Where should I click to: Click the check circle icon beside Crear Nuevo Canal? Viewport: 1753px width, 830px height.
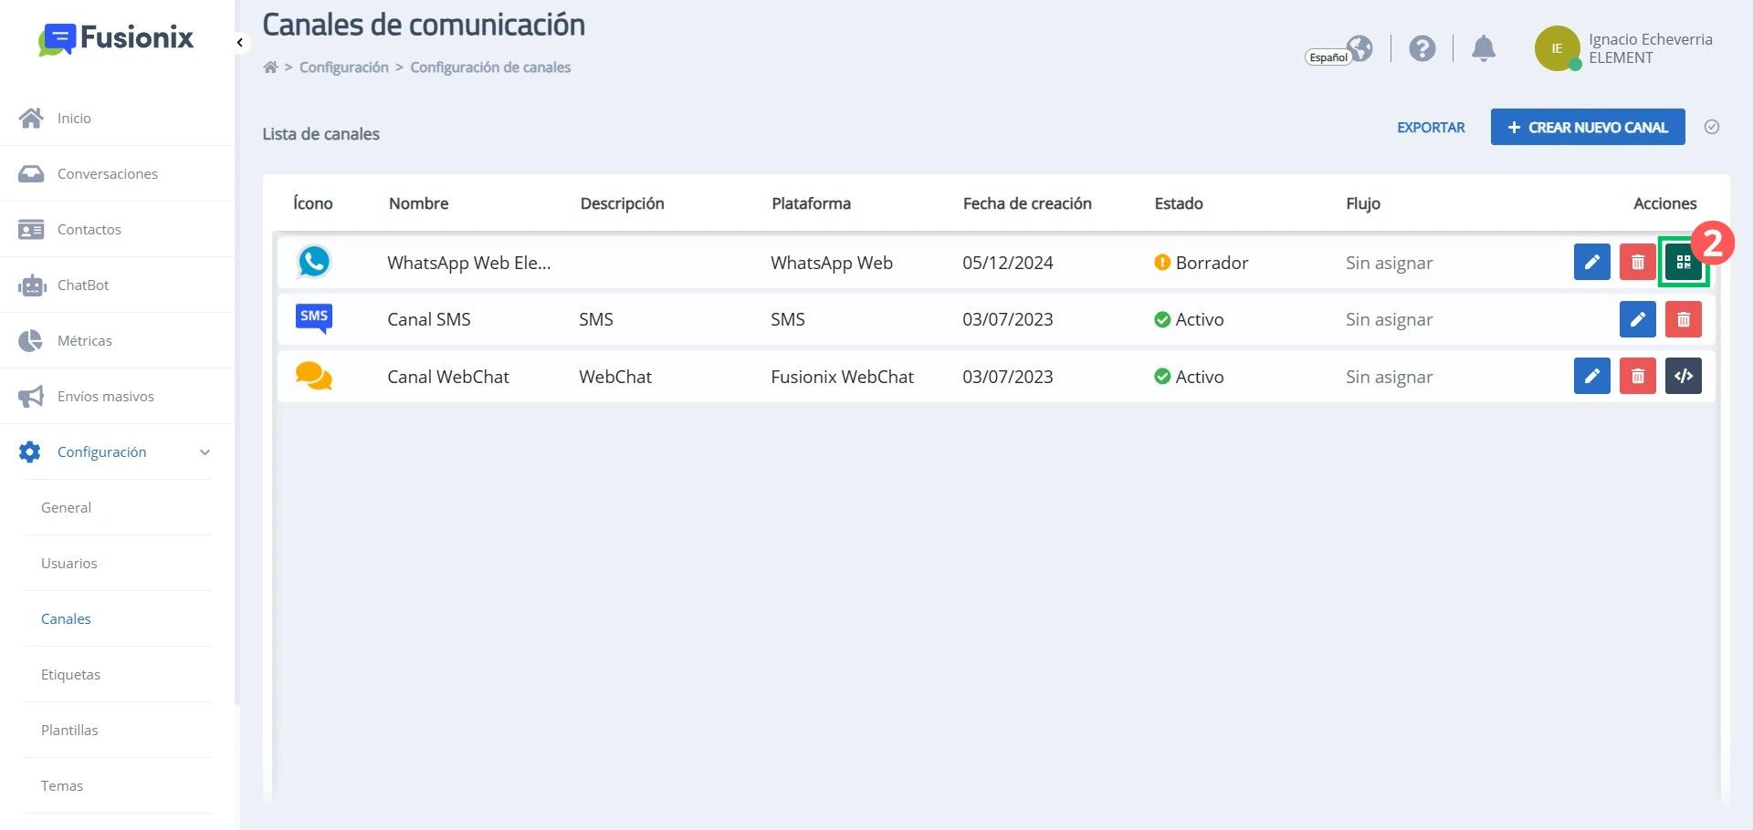point(1712,127)
